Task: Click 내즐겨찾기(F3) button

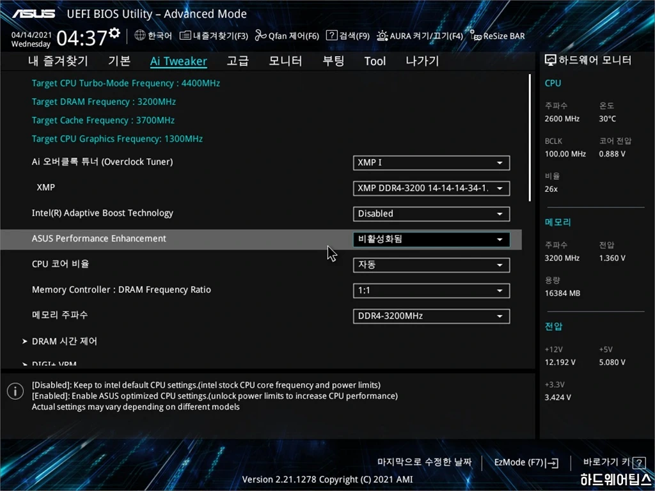Action: [214, 36]
